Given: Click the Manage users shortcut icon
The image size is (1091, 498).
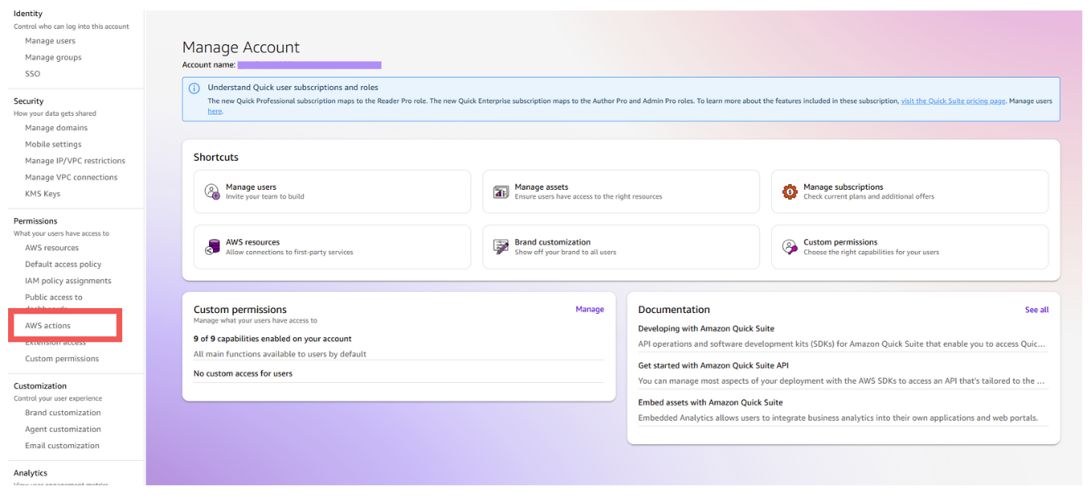Looking at the screenshot, I should pos(211,191).
